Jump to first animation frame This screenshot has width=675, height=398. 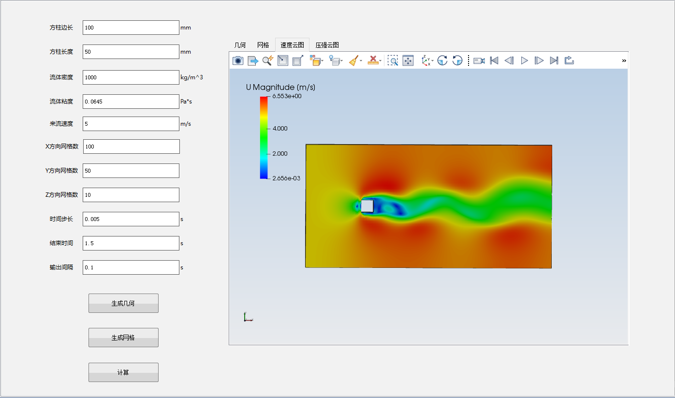(494, 60)
